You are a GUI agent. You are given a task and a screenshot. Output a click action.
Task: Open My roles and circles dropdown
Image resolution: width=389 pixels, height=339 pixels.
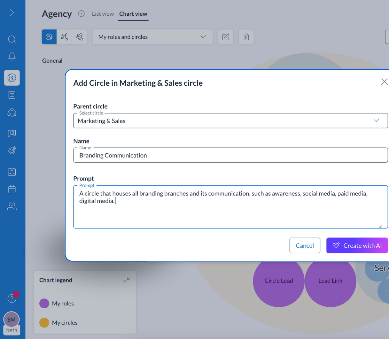(x=152, y=37)
